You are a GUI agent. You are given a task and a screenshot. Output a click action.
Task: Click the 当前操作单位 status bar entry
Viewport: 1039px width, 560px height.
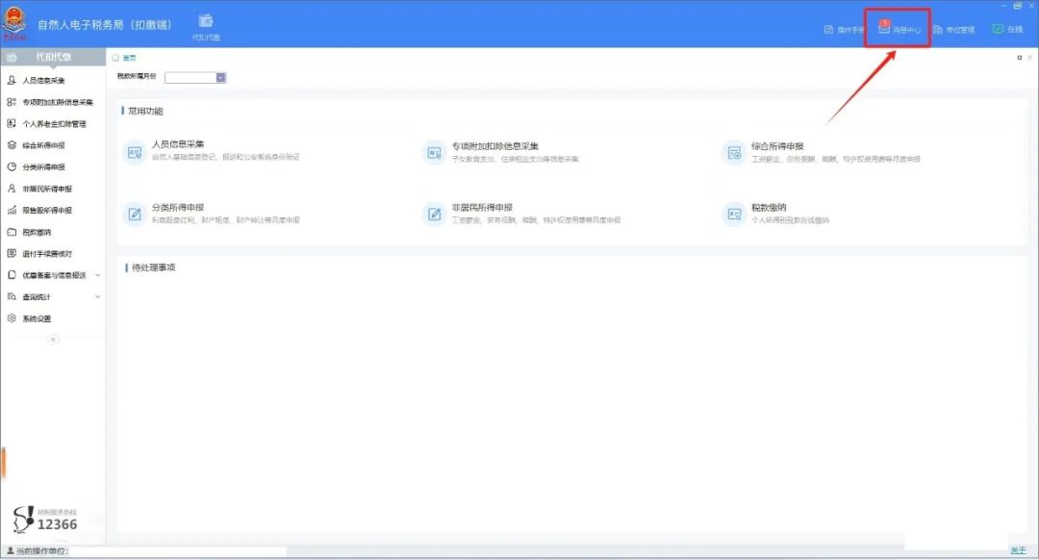click(x=38, y=550)
